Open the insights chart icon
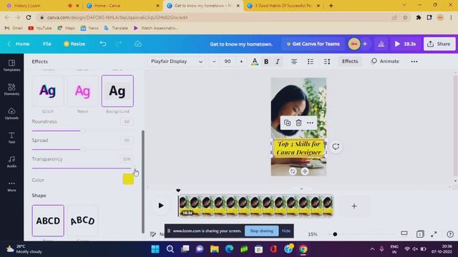The width and height of the screenshot is (458, 257). pyautogui.click(x=381, y=44)
